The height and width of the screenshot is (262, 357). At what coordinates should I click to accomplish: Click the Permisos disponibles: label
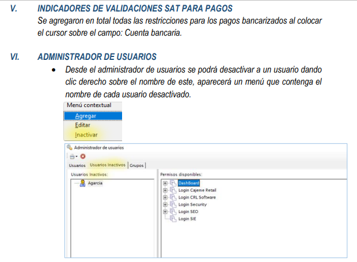point(181,174)
